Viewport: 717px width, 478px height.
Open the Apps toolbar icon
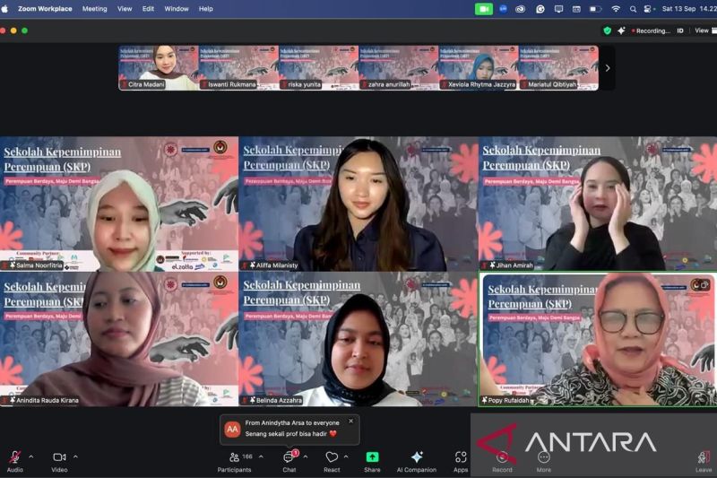point(461,457)
